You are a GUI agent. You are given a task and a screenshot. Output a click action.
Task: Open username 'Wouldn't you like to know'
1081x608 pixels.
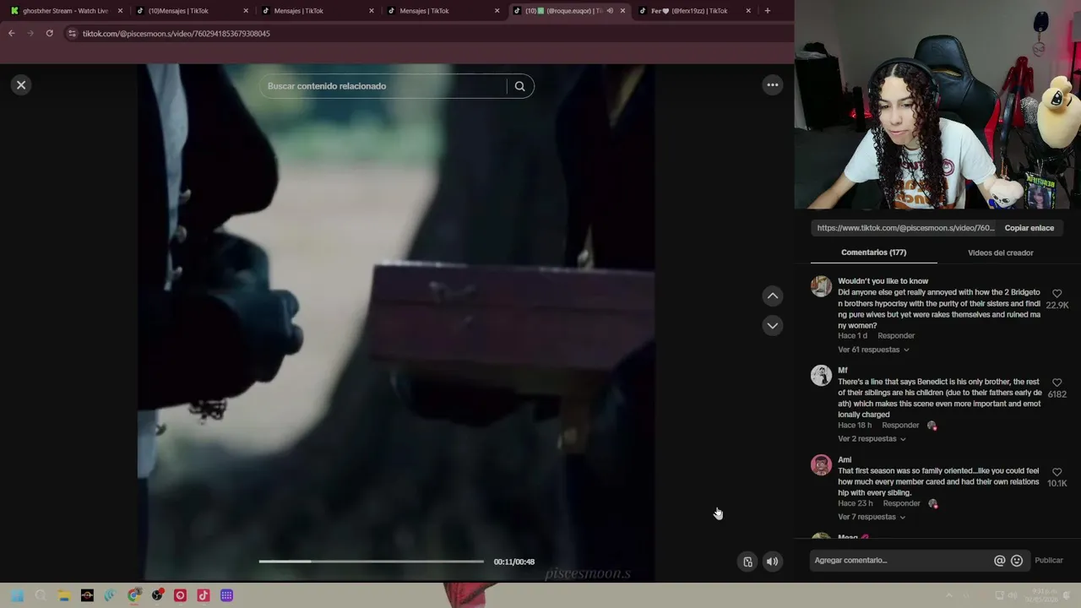[883, 281]
